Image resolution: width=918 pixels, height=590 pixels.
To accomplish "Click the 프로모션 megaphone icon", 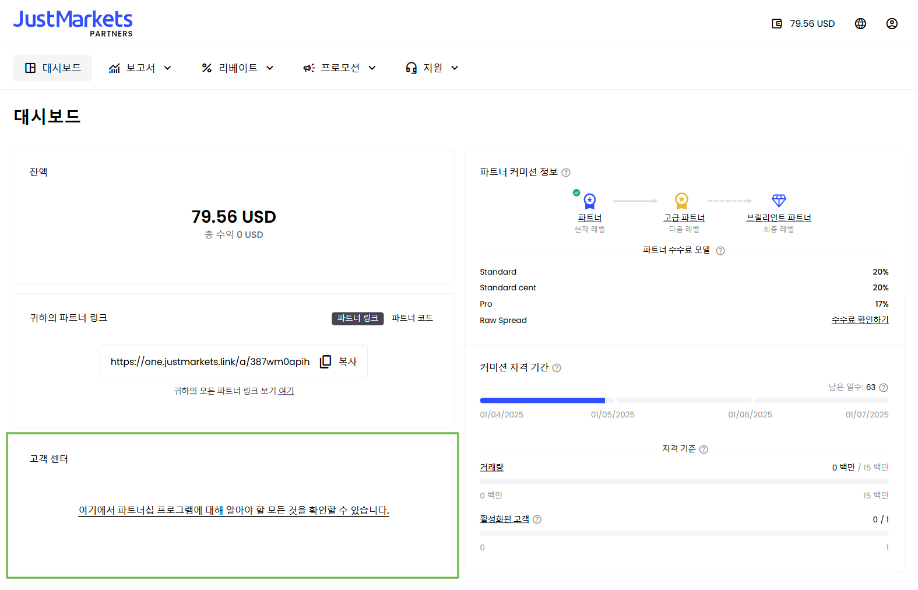I will (309, 68).
